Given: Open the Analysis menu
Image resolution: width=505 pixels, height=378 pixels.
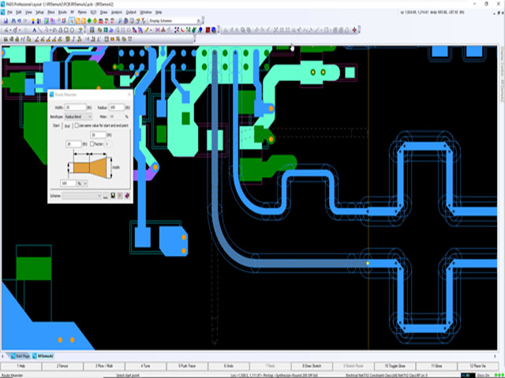Looking at the screenshot, I should tap(118, 13).
